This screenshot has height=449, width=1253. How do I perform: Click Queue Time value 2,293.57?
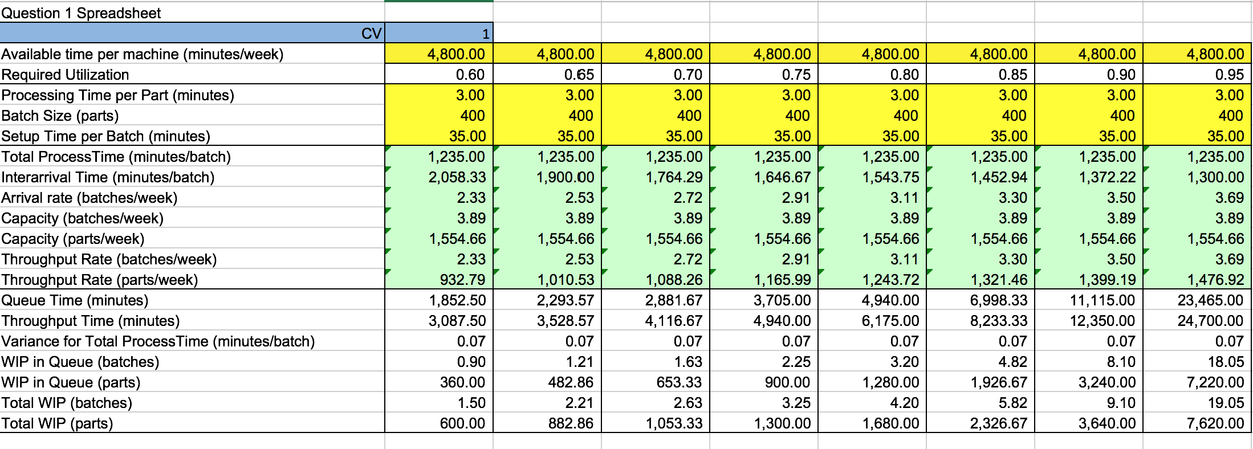click(x=566, y=300)
